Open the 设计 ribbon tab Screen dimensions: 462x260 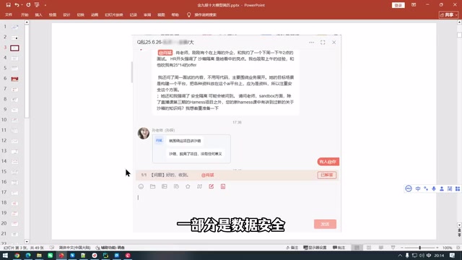[x=66, y=14]
